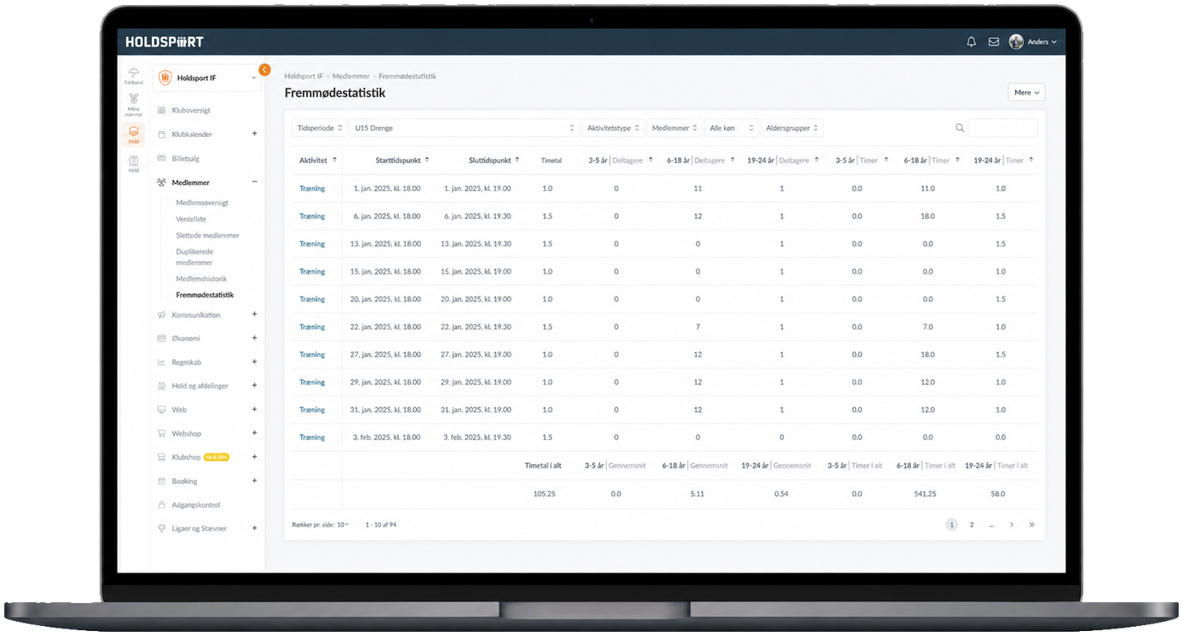The image size is (1183, 636).
Task: Expand Økonomi with its plus sign
Action: 254,338
